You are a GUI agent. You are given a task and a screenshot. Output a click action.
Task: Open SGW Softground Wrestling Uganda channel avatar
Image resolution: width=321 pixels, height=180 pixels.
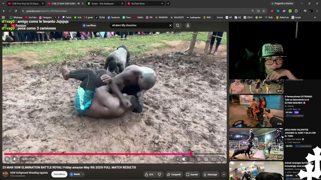[x=5, y=174]
